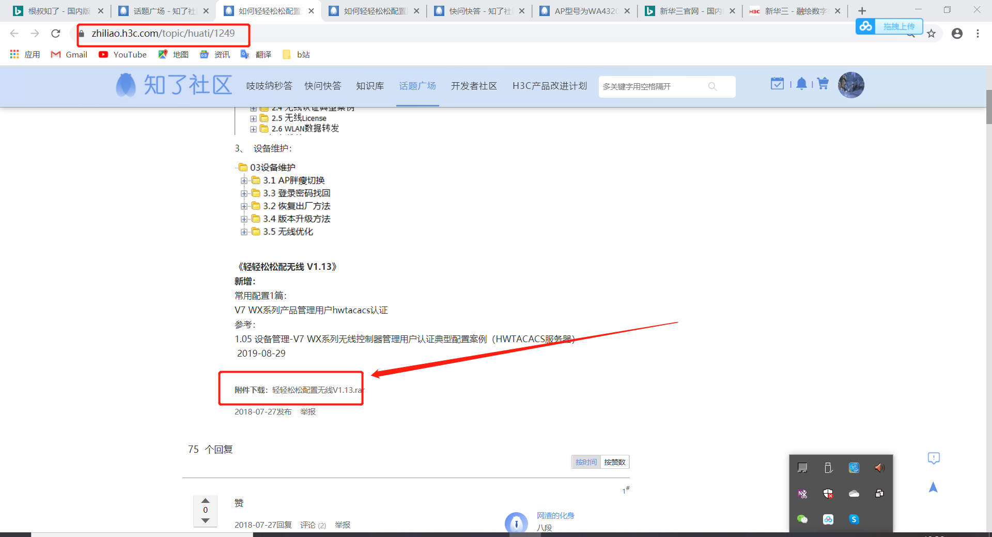The width and height of the screenshot is (992, 537).
Task: Click 举报 next to 2018-07-27发布
Action: pos(308,412)
